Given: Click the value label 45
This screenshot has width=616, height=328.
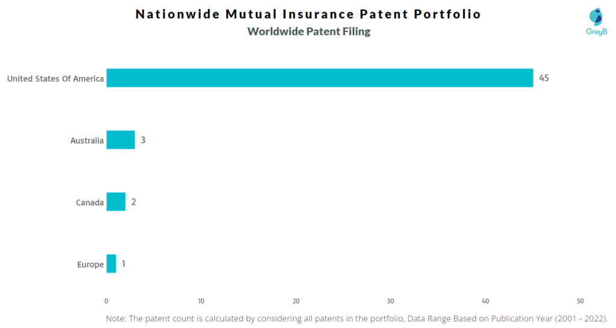Looking at the screenshot, I should (544, 78).
